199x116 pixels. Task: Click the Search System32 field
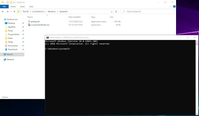point(147,11)
